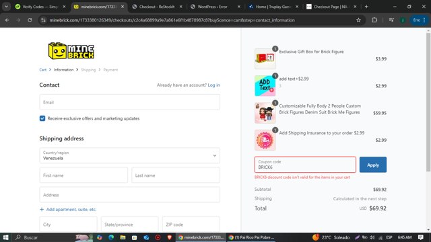This screenshot has height=242, width=431.
Task: Open File Explorer from the taskbar
Action: (123, 237)
